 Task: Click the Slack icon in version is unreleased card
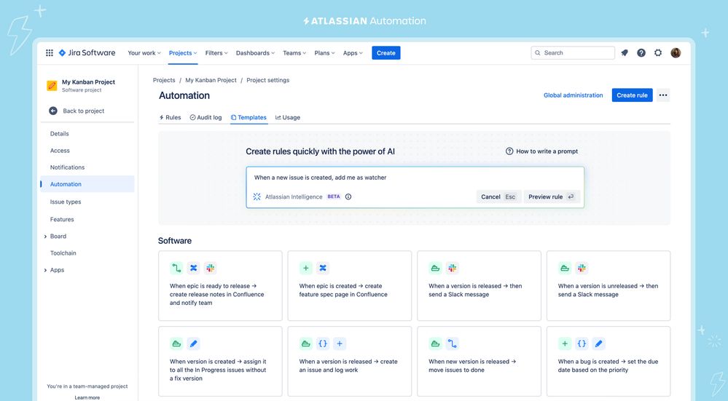pos(582,268)
